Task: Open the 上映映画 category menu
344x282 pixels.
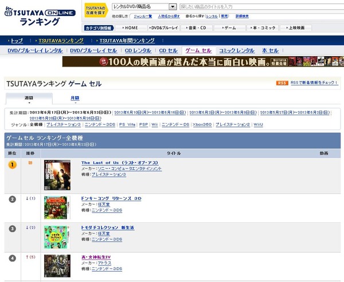Action: pyautogui.click(x=295, y=28)
